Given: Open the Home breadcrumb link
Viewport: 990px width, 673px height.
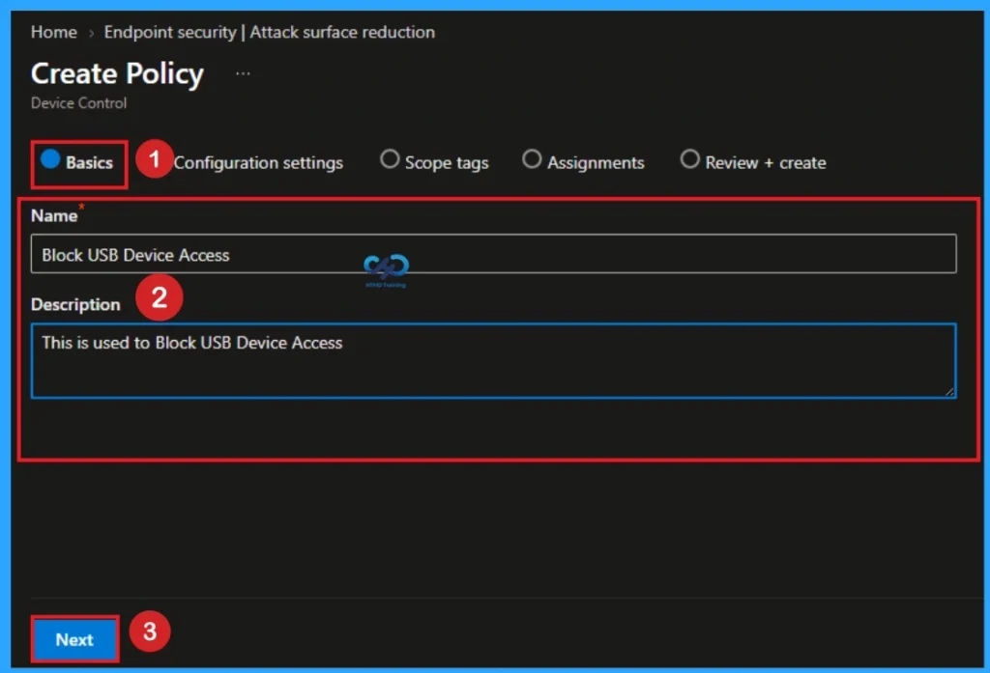Looking at the screenshot, I should click(54, 32).
